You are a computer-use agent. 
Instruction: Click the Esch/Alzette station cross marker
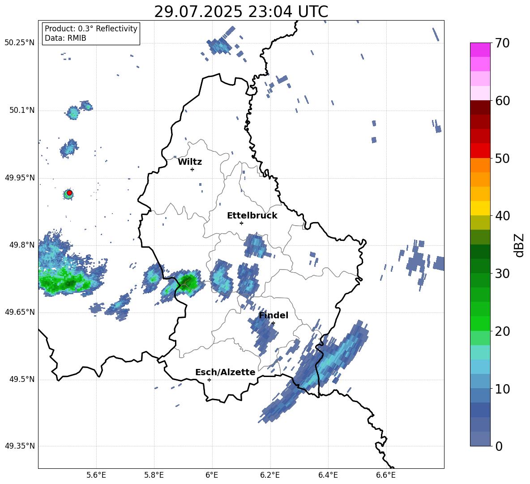tap(209, 380)
